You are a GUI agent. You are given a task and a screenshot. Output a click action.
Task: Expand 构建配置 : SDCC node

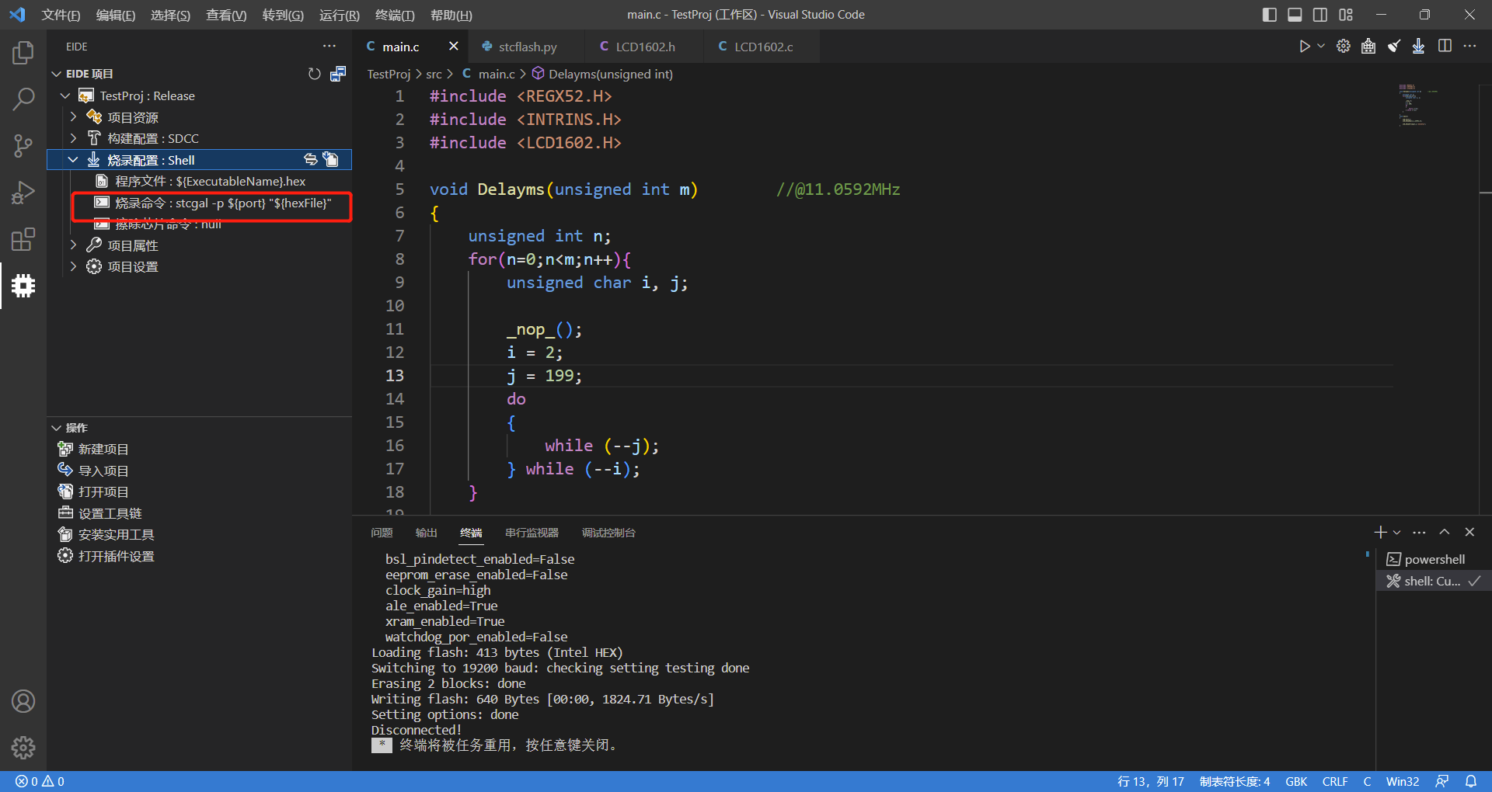pyautogui.click(x=74, y=138)
